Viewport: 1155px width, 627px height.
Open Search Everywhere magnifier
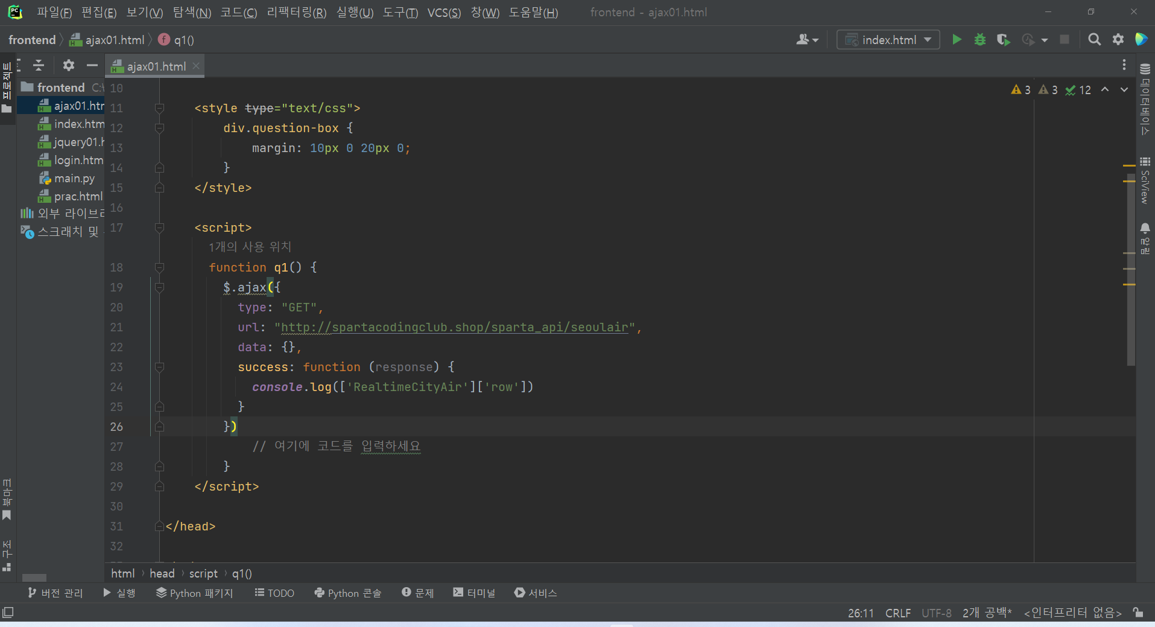tap(1094, 40)
